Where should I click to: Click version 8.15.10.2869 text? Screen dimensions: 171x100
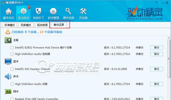(115, 69)
